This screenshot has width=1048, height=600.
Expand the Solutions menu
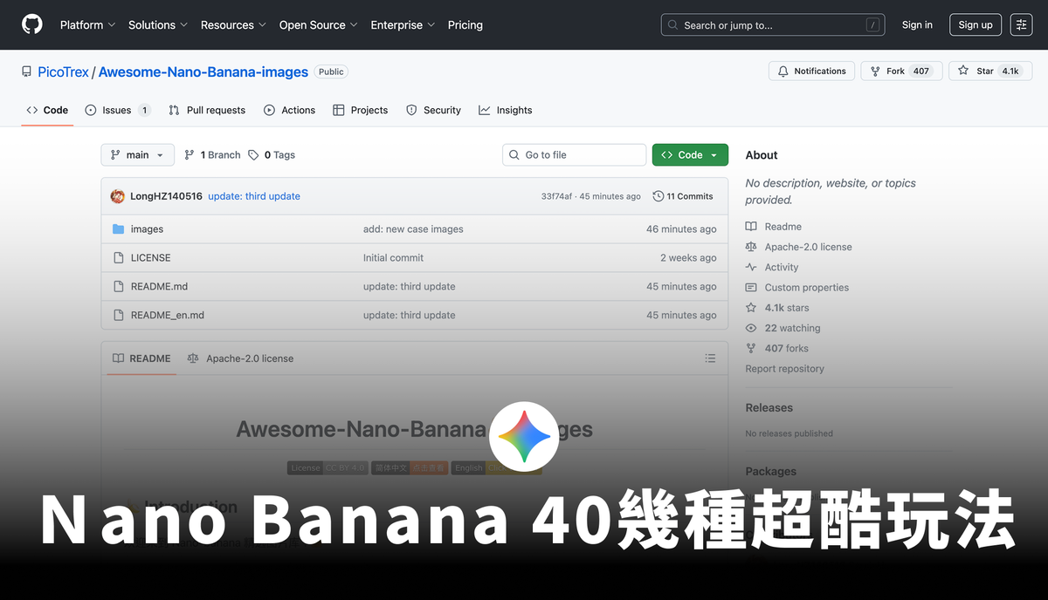[x=157, y=25]
